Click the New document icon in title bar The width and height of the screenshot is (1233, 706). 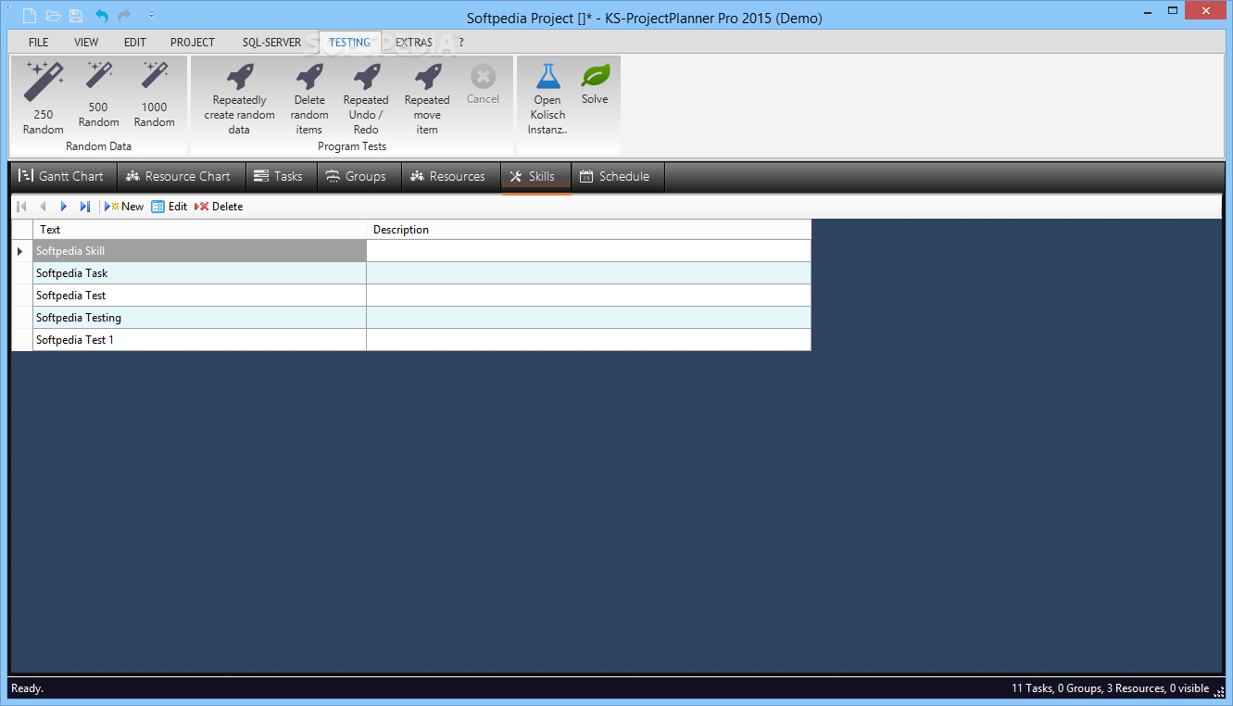click(30, 16)
